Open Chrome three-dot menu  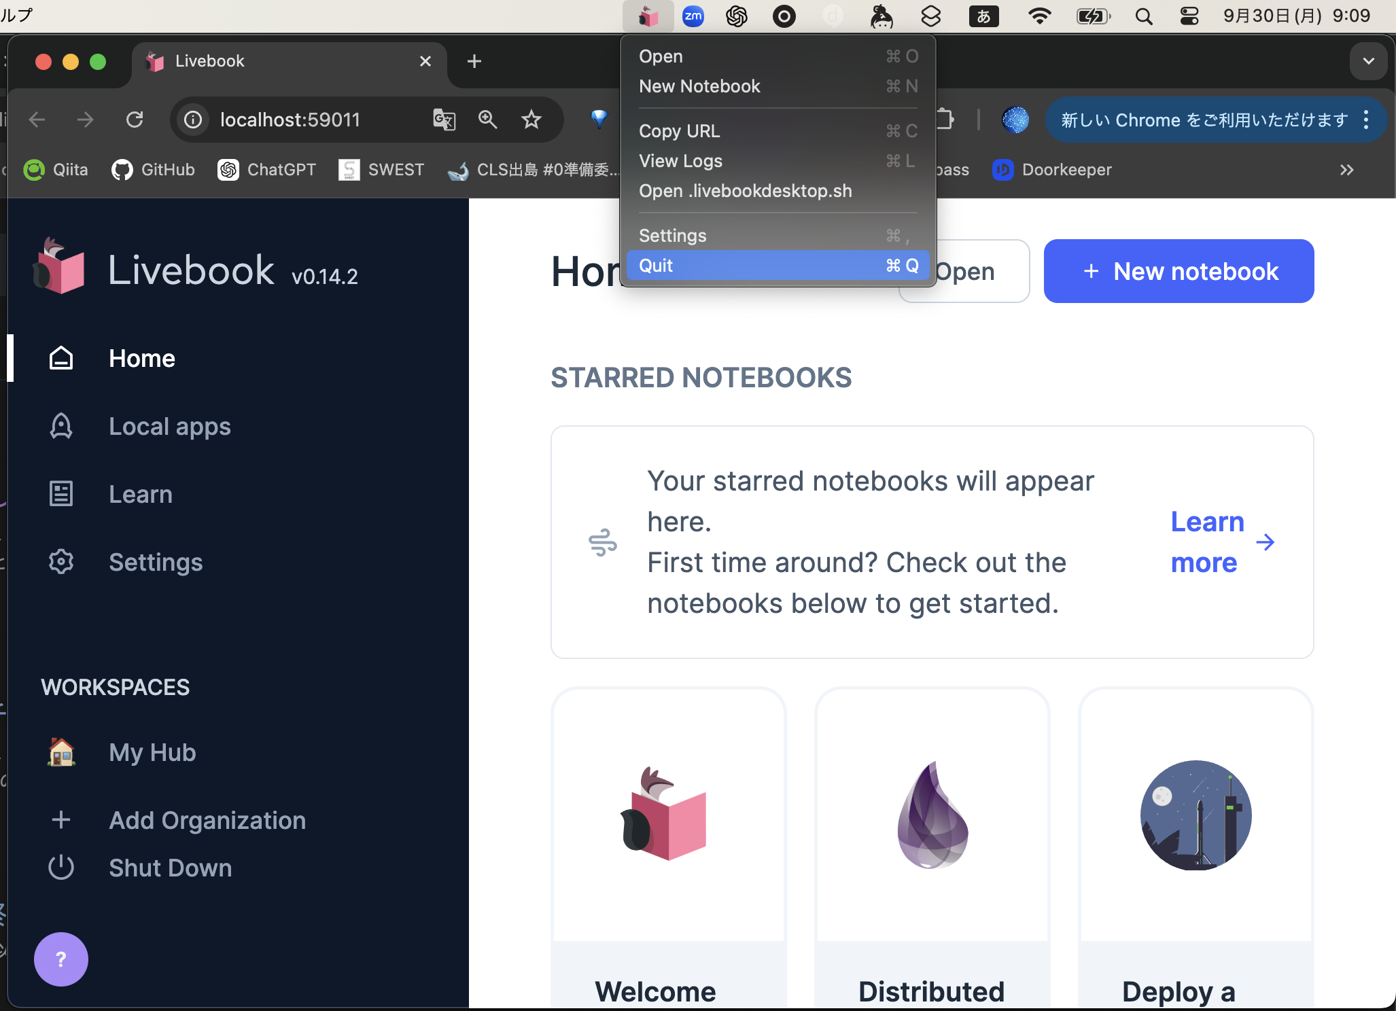click(1366, 120)
